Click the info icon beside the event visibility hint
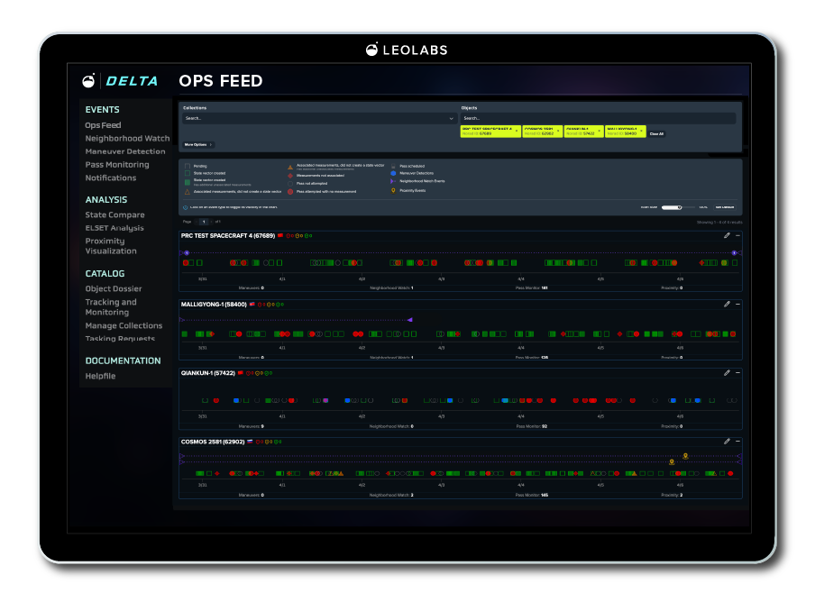 187,206
